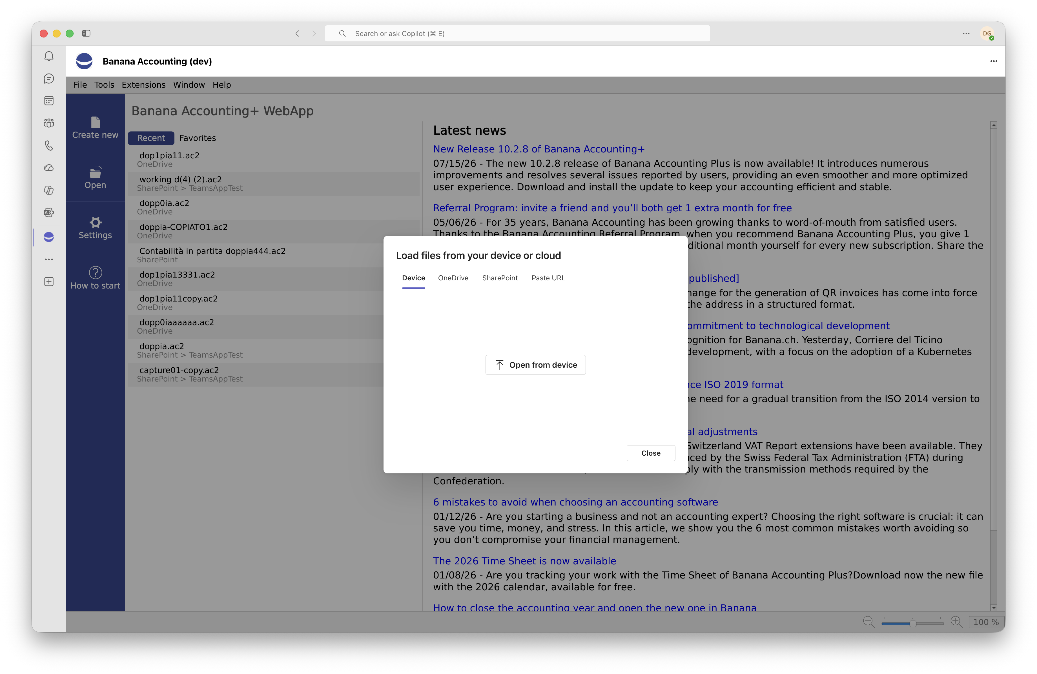Open the Calendar icon in Teams sidebar

49,101
